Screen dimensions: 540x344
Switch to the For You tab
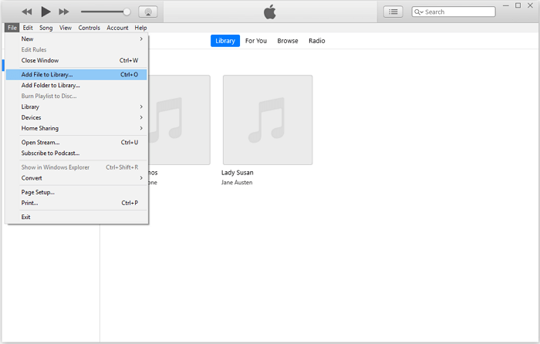pyautogui.click(x=256, y=41)
